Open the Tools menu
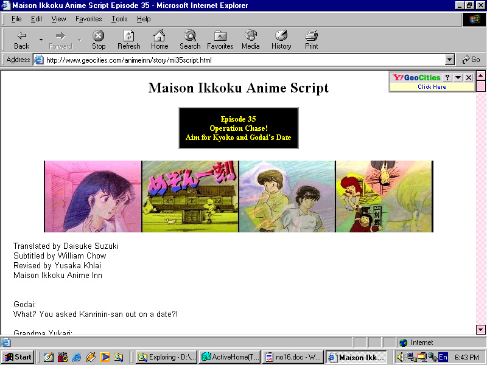The width and height of the screenshot is (487, 365). pyautogui.click(x=119, y=19)
